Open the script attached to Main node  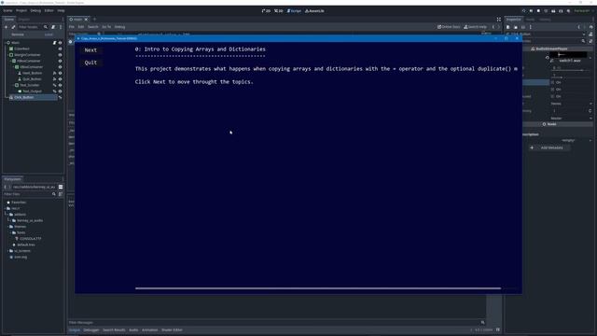[x=54, y=43]
